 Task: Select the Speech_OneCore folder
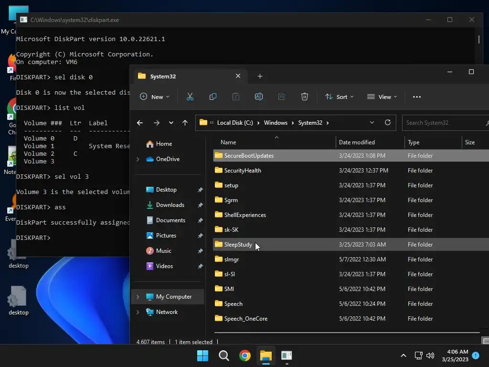tap(351, 319)
